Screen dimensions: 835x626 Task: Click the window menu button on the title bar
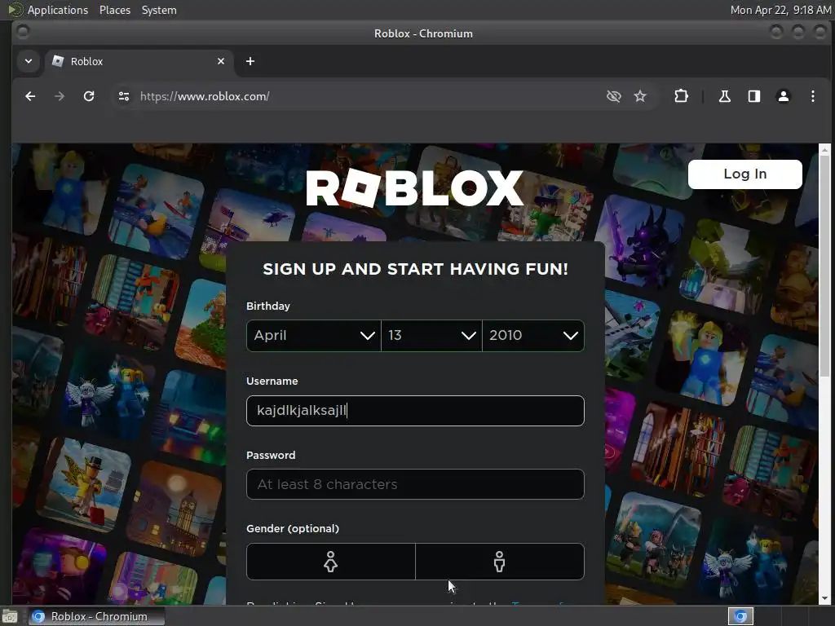click(23, 33)
